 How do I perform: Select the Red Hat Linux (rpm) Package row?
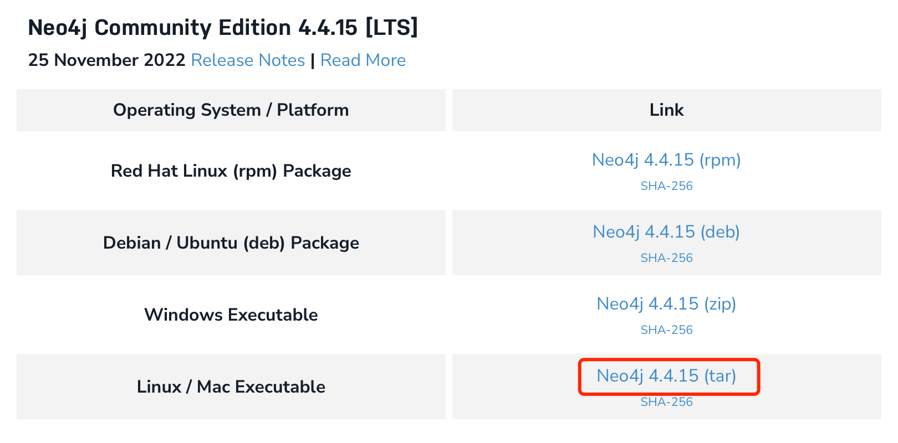pos(231,172)
